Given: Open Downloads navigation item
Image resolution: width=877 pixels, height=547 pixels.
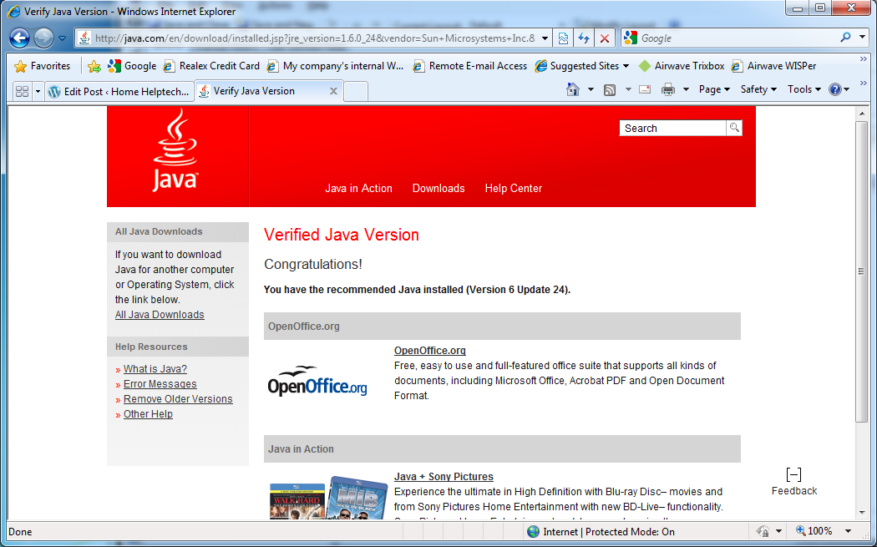Looking at the screenshot, I should [x=438, y=189].
